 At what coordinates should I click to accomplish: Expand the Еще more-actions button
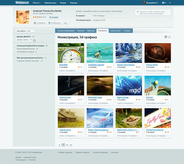(66, 23)
